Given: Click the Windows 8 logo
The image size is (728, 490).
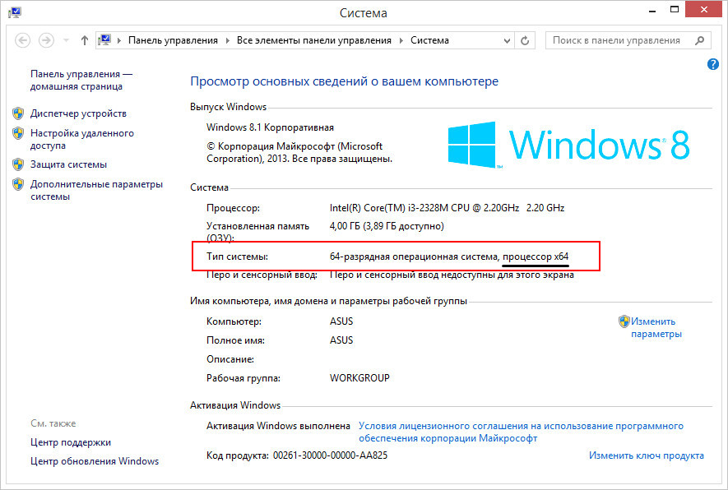Looking at the screenshot, I should click(x=568, y=145).
